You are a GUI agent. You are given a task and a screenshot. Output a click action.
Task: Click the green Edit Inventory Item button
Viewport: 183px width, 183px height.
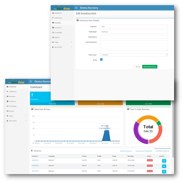tap(150, 67)
